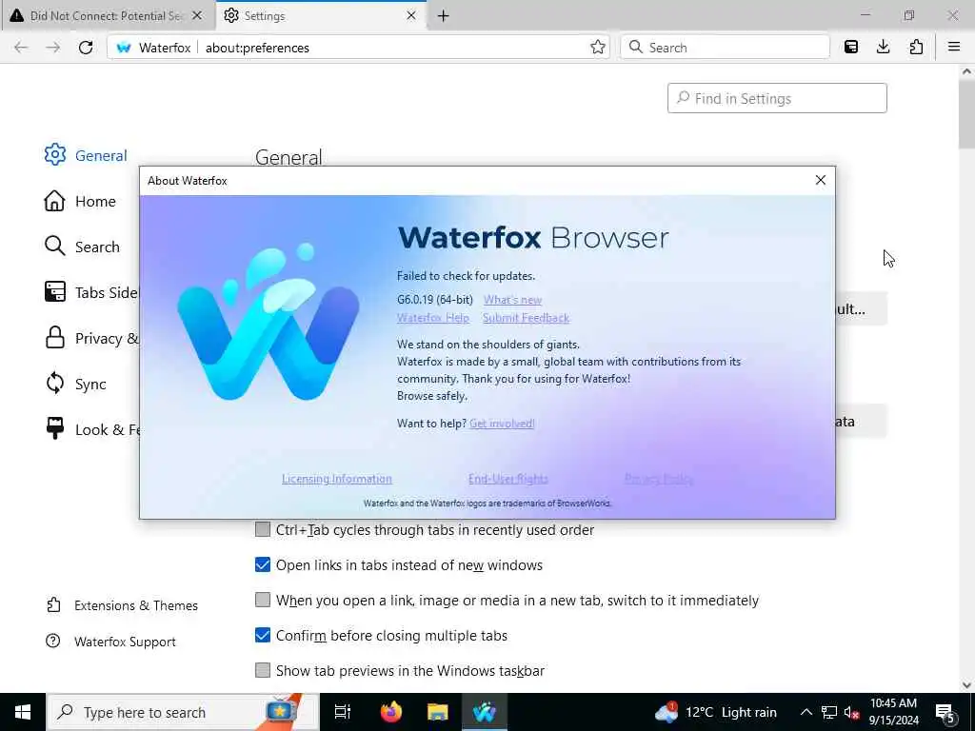Click the Sync arrows icon
The height and width of the screenshot is (731, 975).
[54, 383]
